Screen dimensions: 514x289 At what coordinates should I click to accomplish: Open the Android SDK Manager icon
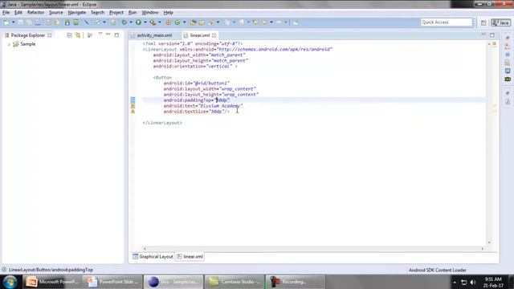pos(67,22)
